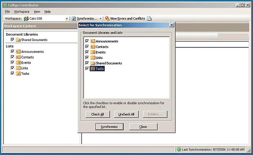Click Shared Documents icon in synchronization dialog
The image size is (253, 155).
click(x=93, y=63)
